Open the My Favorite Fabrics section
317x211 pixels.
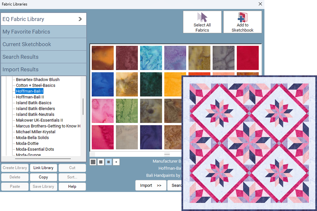[44, 32]
